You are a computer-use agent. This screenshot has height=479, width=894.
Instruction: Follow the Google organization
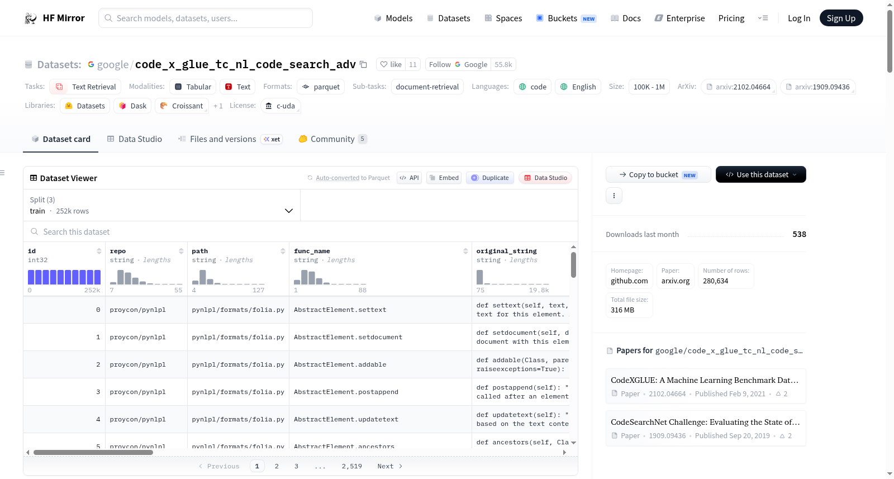coord(458,64)
